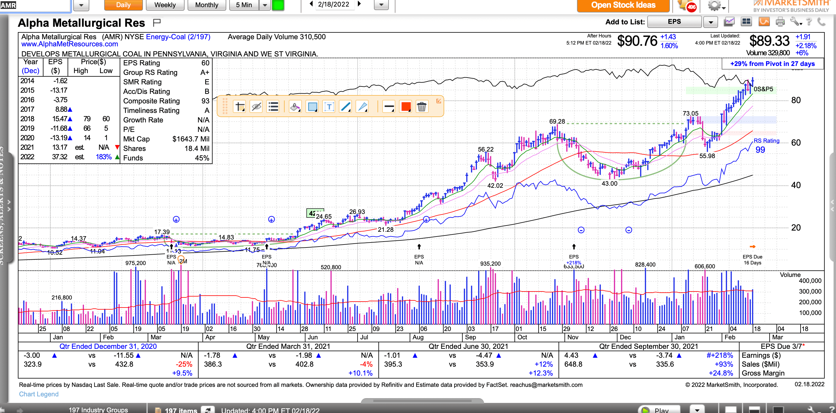Click the orange pattern recognition icon
Viewport: 836px width, 413px height.
(764, 22)
